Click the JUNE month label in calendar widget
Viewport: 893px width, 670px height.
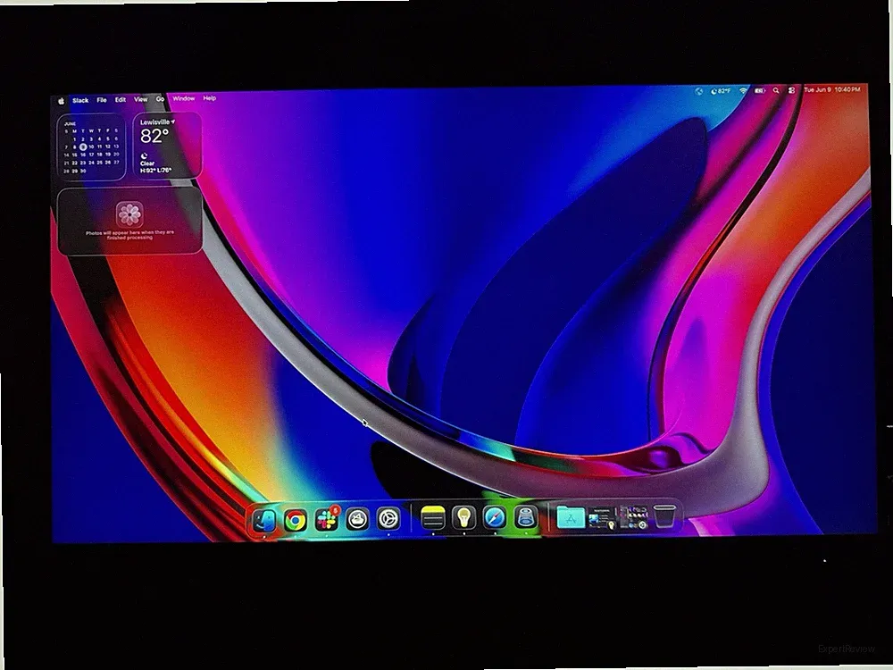pyautogui.click(x=70, y=123)
